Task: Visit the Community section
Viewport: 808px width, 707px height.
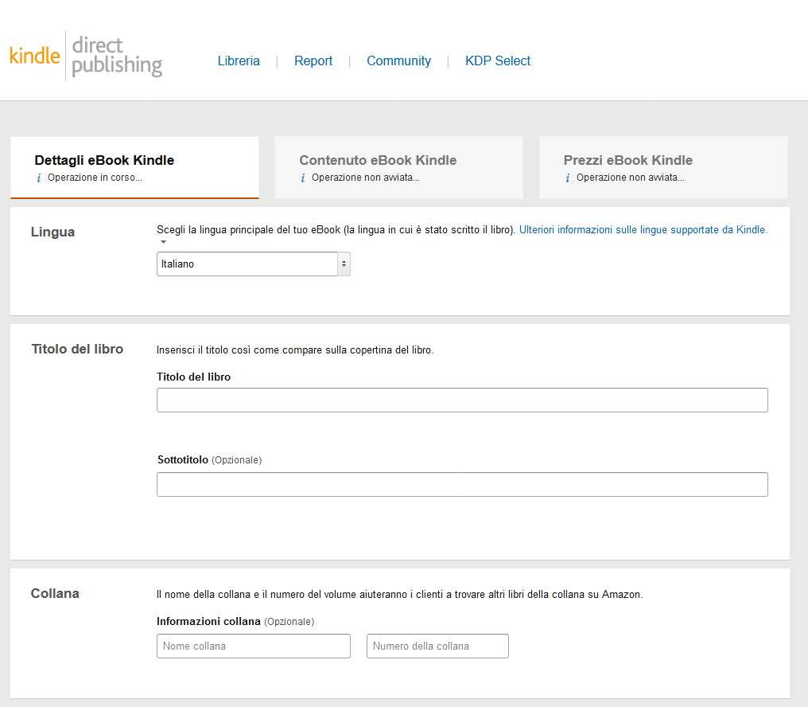Action: (x=398, y=61)
